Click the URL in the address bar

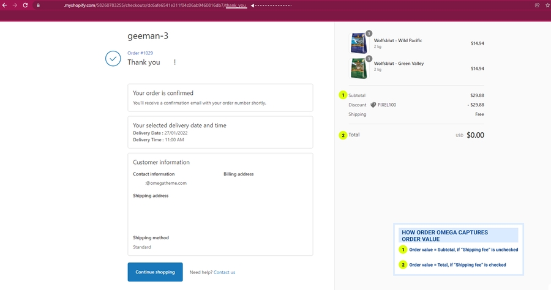click(x=153, y=5)
